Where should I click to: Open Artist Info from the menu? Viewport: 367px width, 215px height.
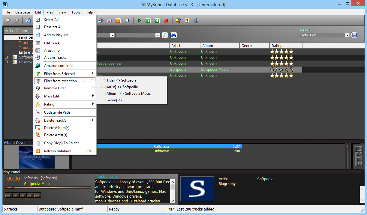[x=65, y=50]
